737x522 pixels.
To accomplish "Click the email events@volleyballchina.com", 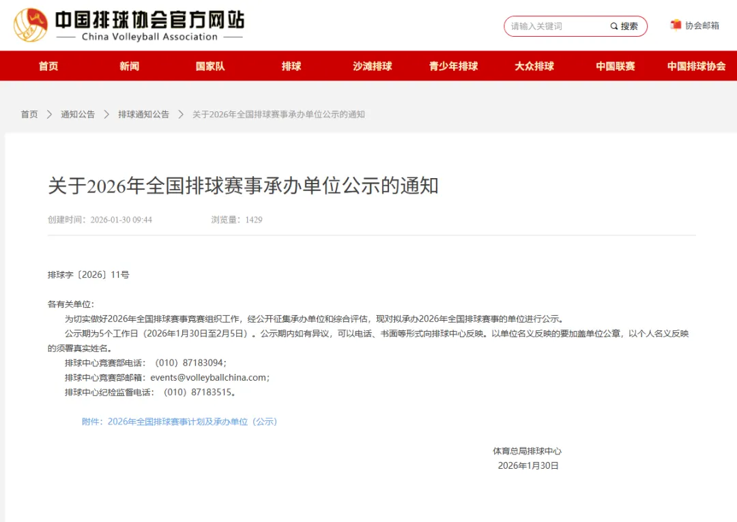I will (x=208, y=377).
